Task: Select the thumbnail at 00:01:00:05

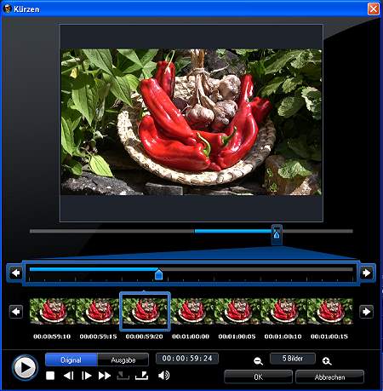Action: tap(237, 311)
